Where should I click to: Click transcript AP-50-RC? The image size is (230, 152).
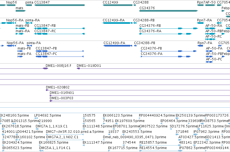coord(210,39)
